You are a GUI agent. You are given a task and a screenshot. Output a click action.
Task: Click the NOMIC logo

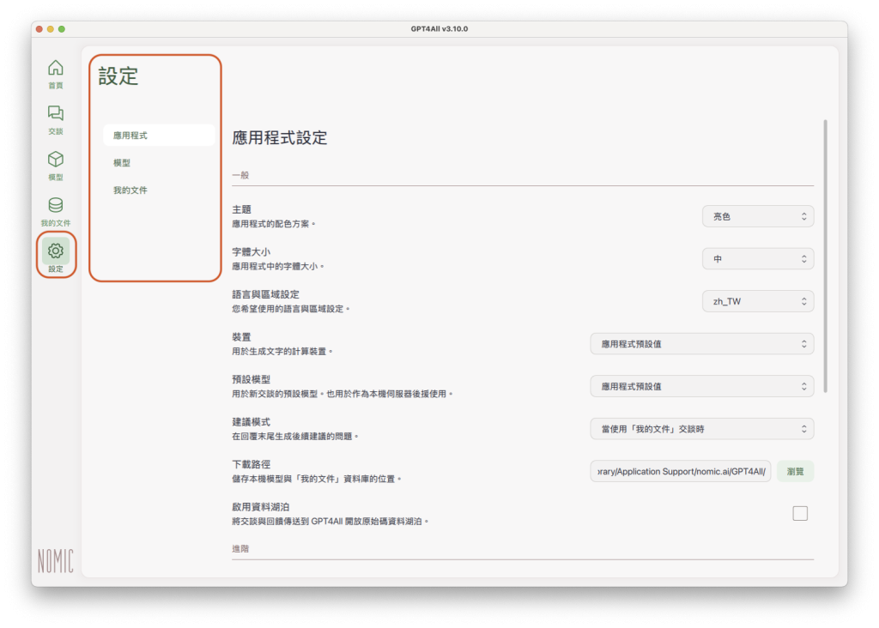point(56,560)
